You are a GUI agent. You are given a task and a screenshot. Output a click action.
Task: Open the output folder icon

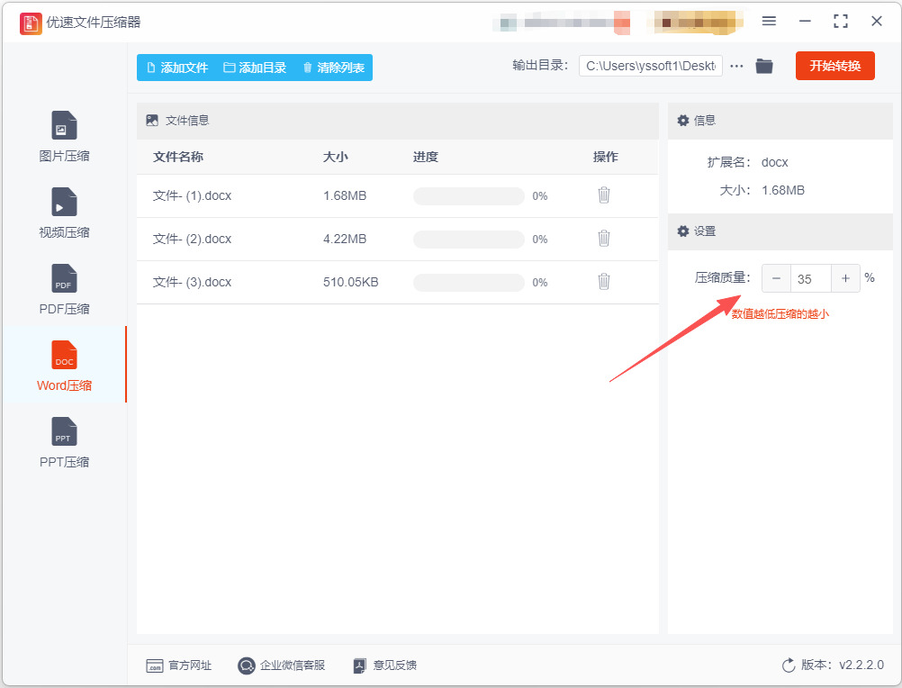764,66
